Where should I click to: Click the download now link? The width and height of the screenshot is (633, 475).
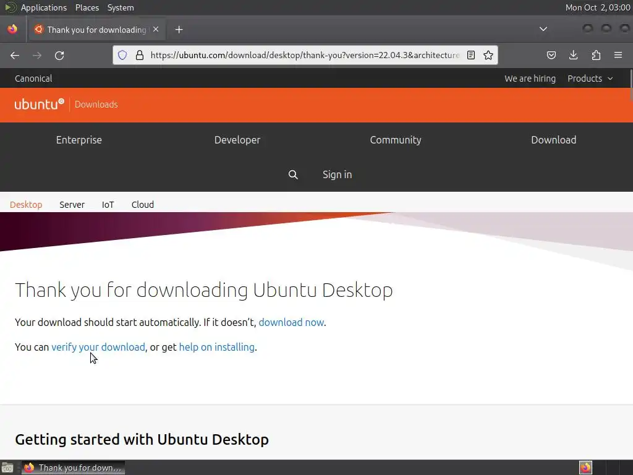[x=291, y=322]
